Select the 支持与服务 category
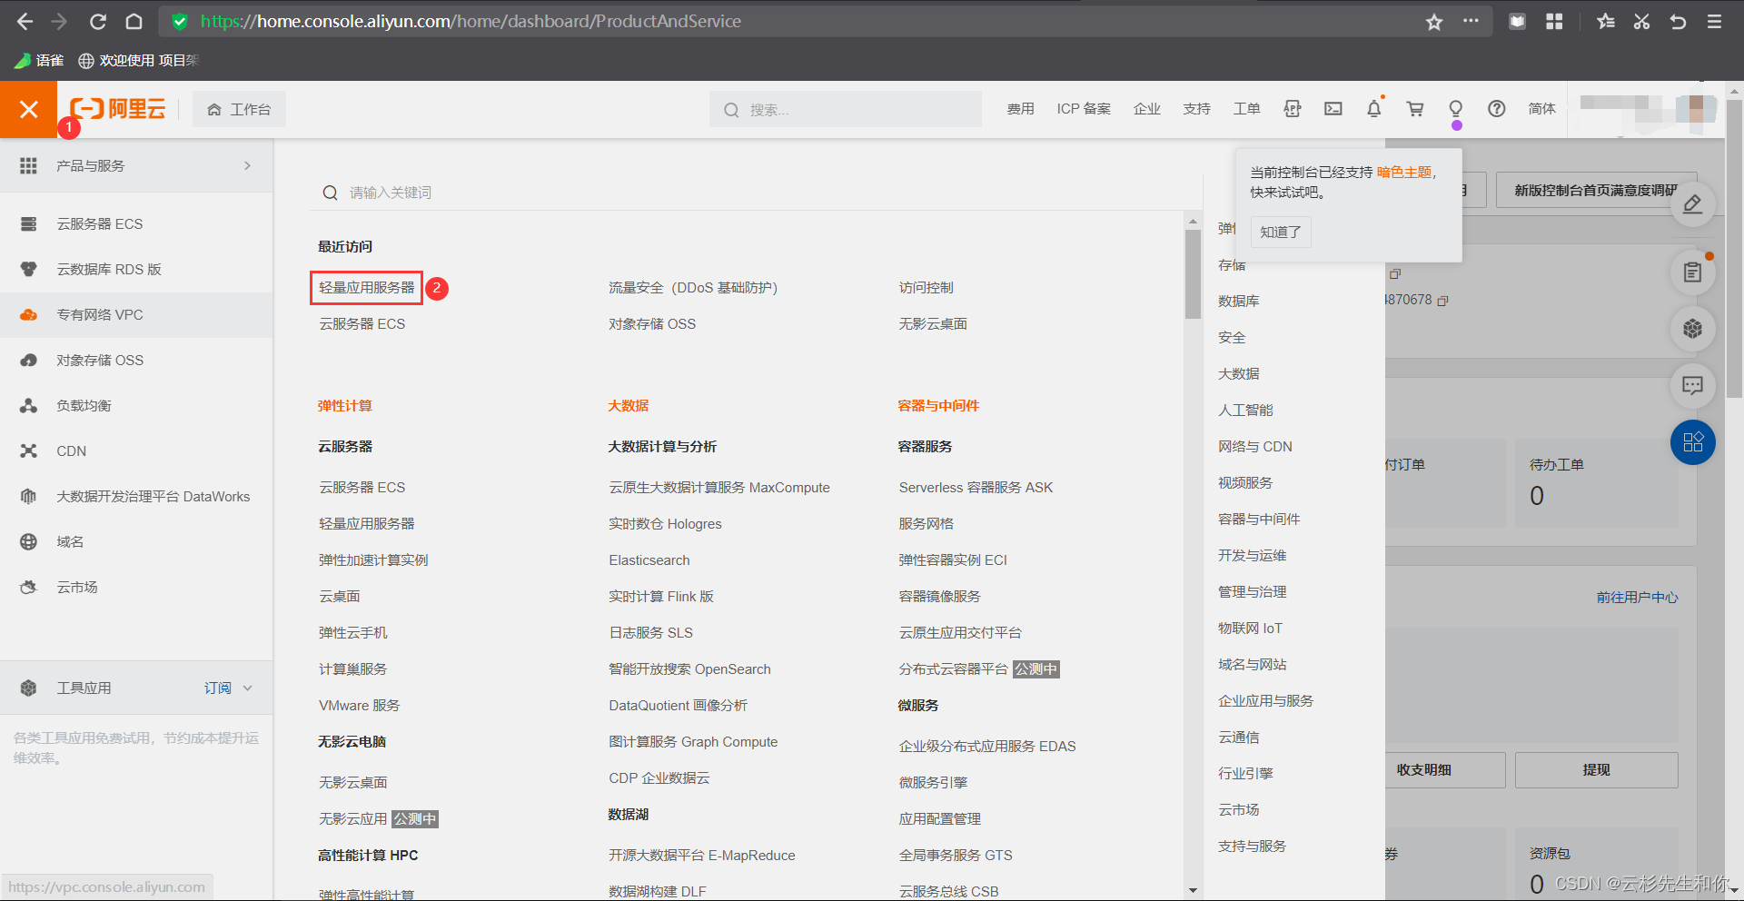Screen dimensions: 1744x901 coord(1253,846)
